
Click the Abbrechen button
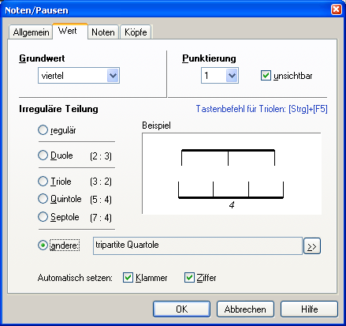point(245,309)
